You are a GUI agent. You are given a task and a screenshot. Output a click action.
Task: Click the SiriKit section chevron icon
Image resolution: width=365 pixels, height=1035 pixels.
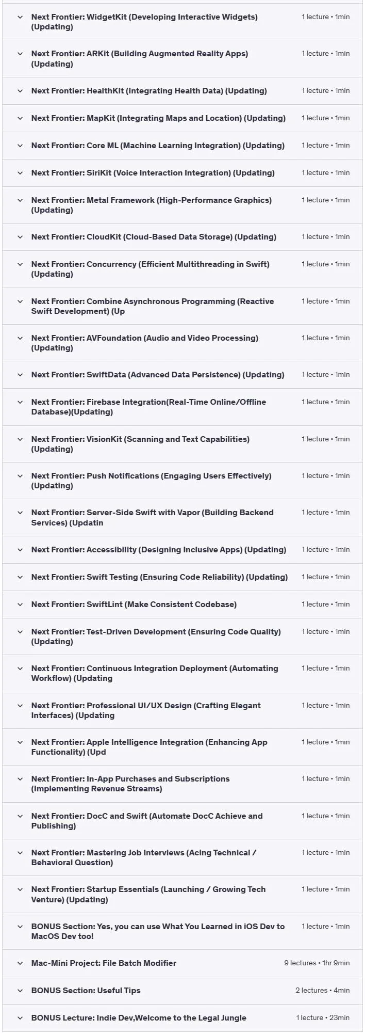(20, 173)
